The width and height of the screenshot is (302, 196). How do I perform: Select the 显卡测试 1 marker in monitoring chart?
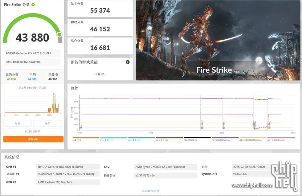[202, 124]
